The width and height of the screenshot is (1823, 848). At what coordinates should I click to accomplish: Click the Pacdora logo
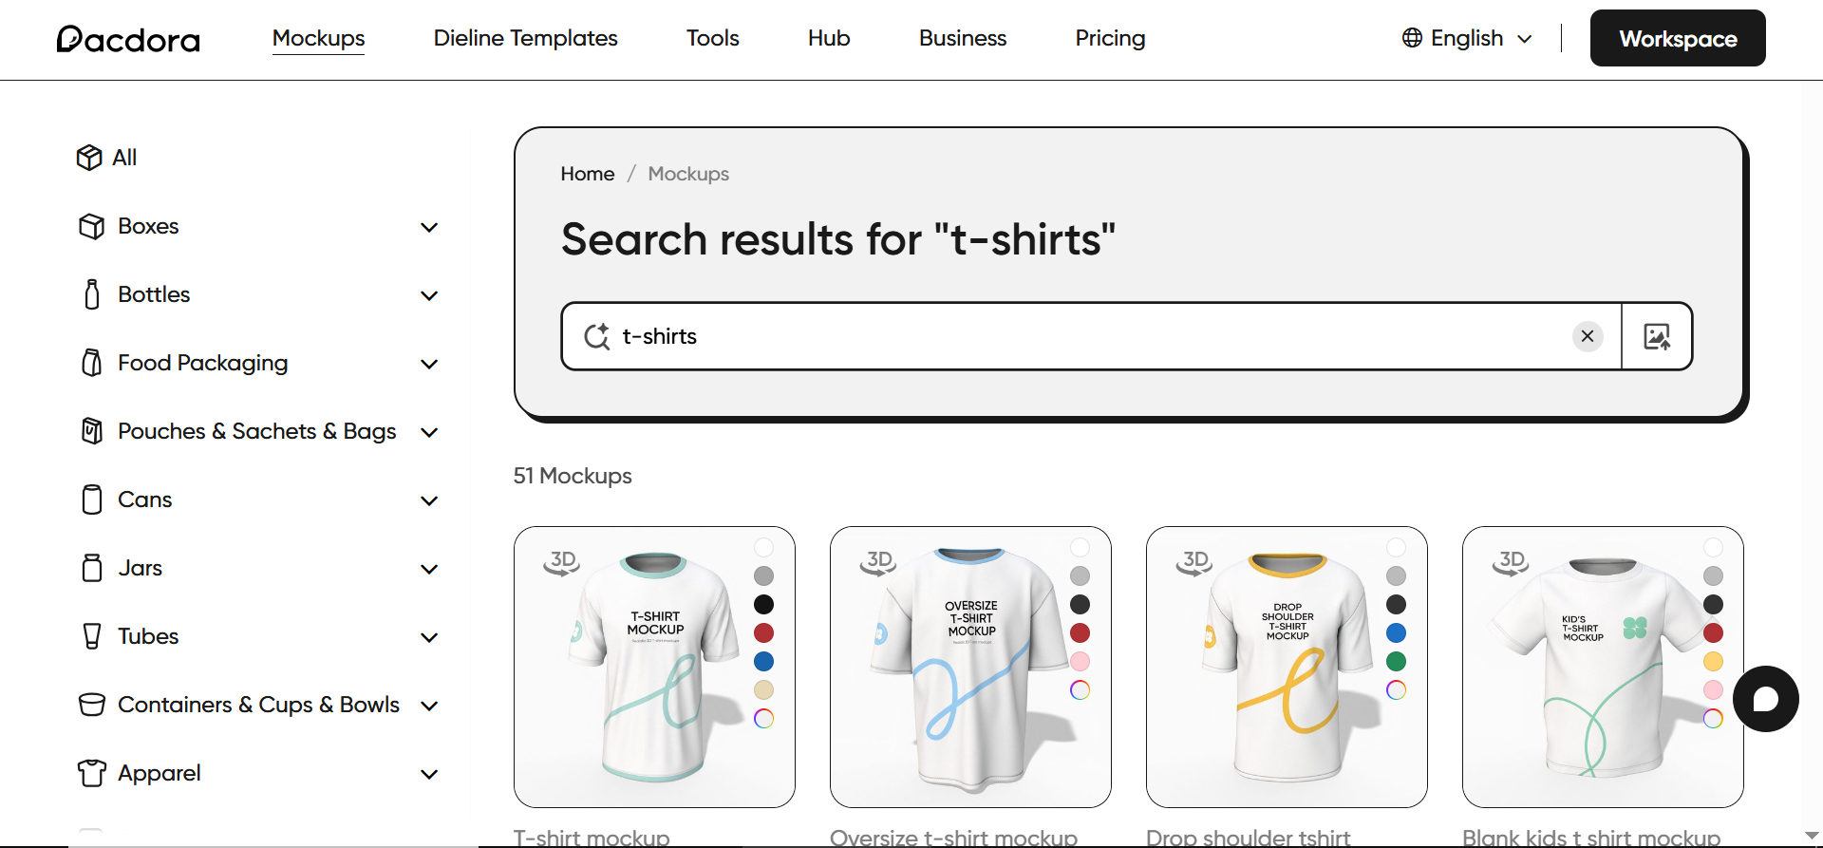(x=128, y=39)
